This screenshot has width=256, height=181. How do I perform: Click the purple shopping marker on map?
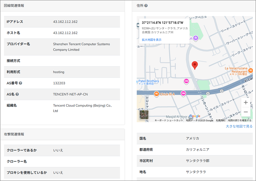click(x=196, y=38)
